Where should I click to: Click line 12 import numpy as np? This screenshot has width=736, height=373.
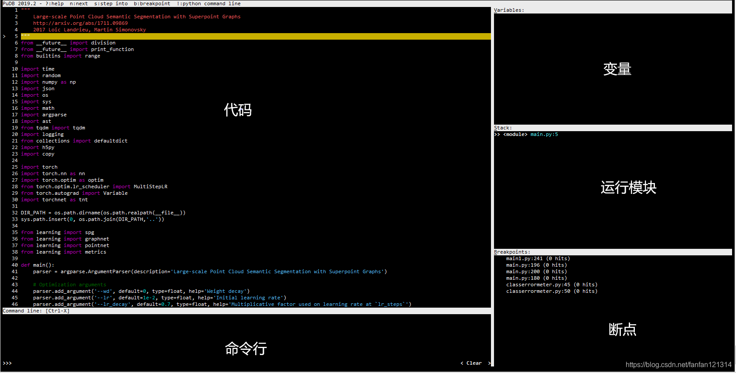(x=48, y=82)
